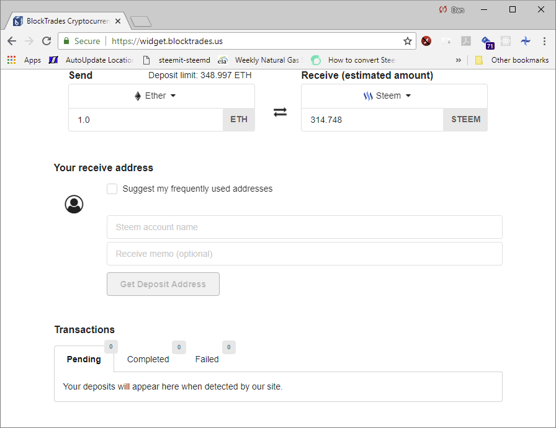The width and height of the screenshot is (556, 428).
Task: Click the browser forward arrow
Action: (x=29, y=41)
